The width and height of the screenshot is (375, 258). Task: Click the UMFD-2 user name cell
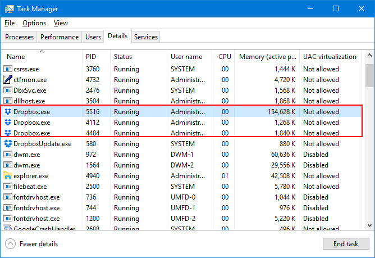tap(183, 219)
